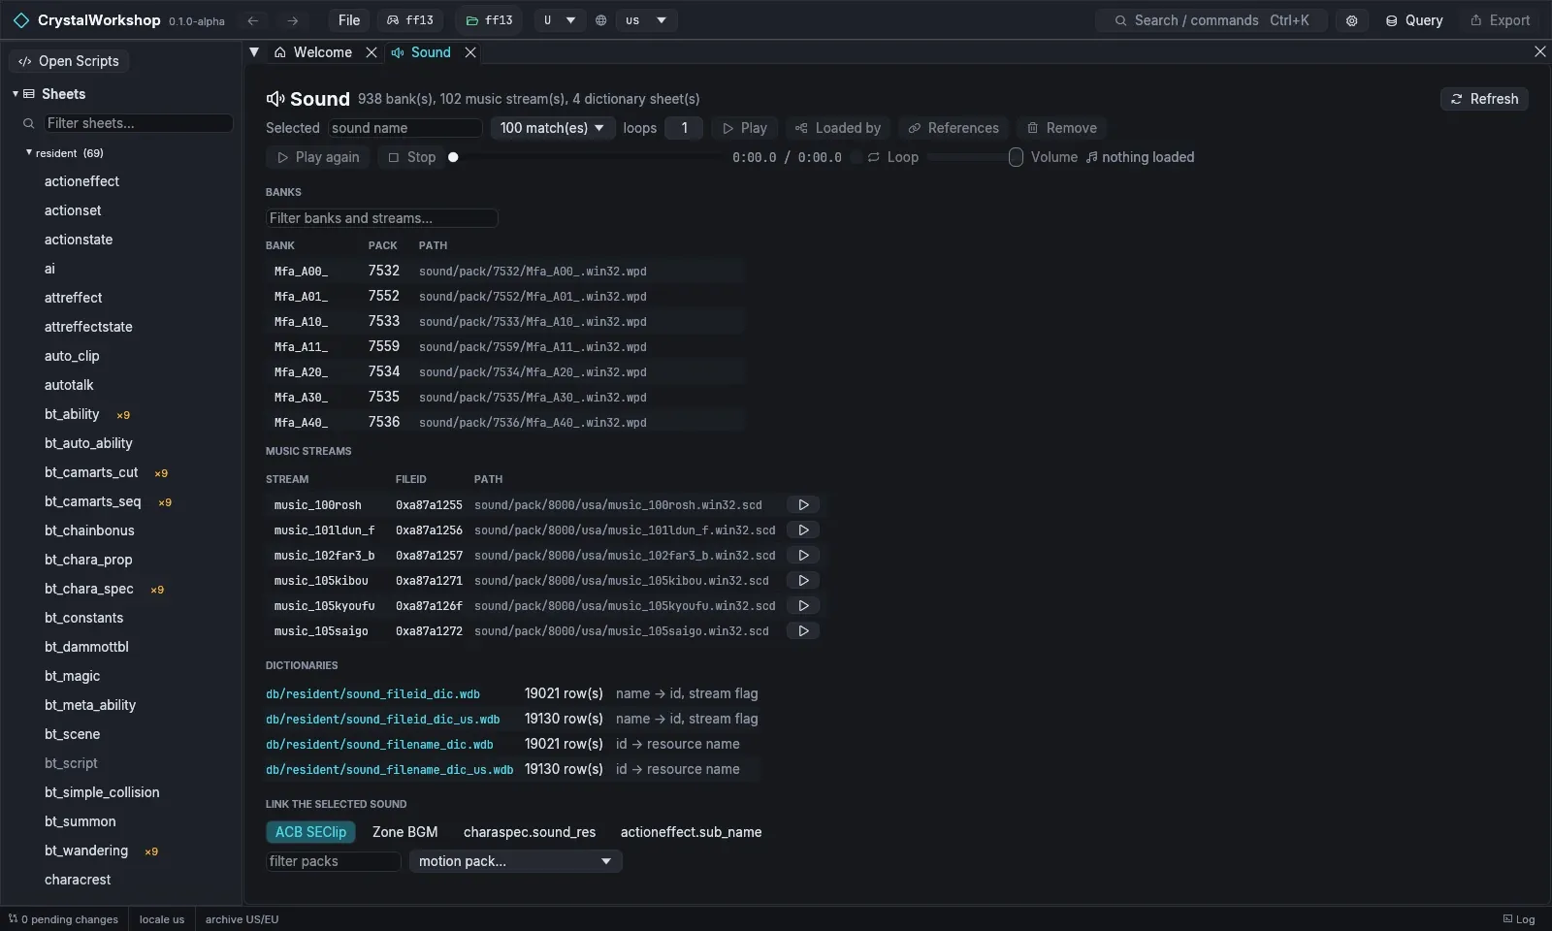Open the Log panel
Screen dimensions: 1552x931
coord(1519,919)
